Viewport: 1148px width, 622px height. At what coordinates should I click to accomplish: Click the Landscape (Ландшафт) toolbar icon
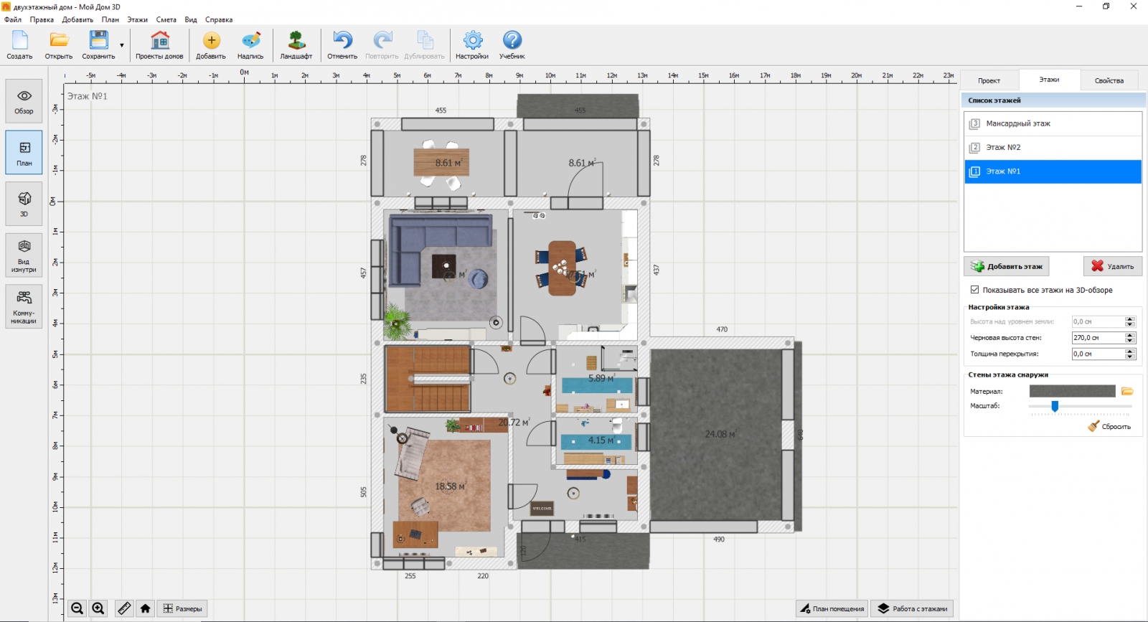(x=296, y=44)
